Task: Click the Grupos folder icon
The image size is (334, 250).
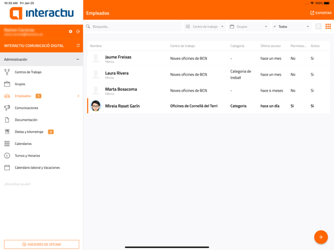Action: [7, 84]
